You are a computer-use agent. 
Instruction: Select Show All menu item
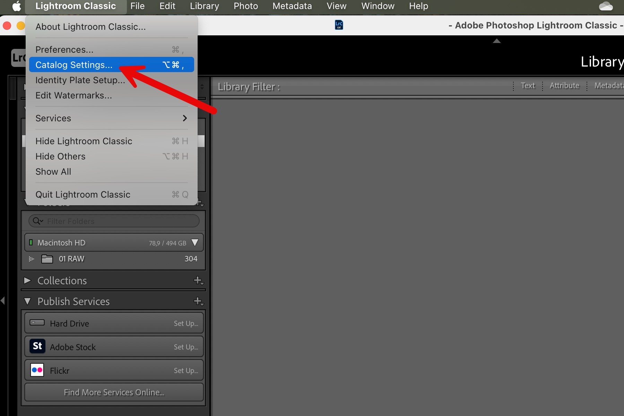[x=112, y=172]
